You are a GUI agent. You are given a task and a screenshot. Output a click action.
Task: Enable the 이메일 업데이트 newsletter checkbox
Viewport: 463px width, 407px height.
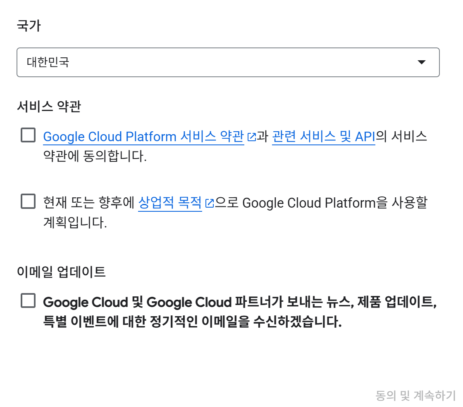coord(28,301)
